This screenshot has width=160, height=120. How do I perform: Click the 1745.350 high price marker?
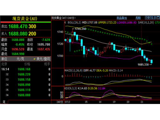pyautogui.click(x=80, y=29)
